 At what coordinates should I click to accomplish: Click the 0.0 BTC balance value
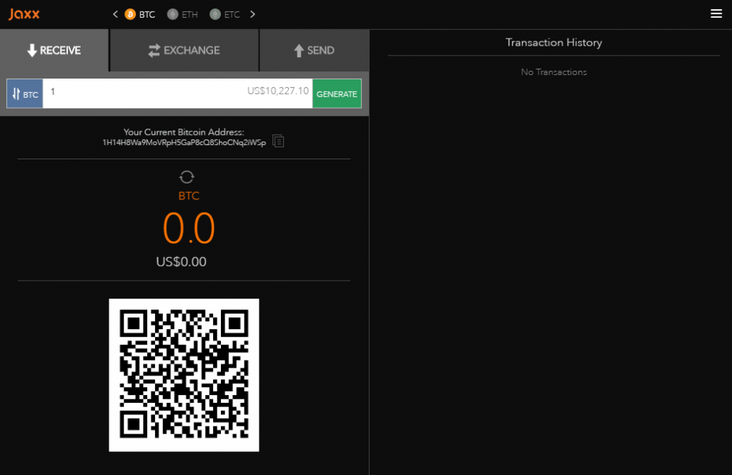tap(189, 228)
